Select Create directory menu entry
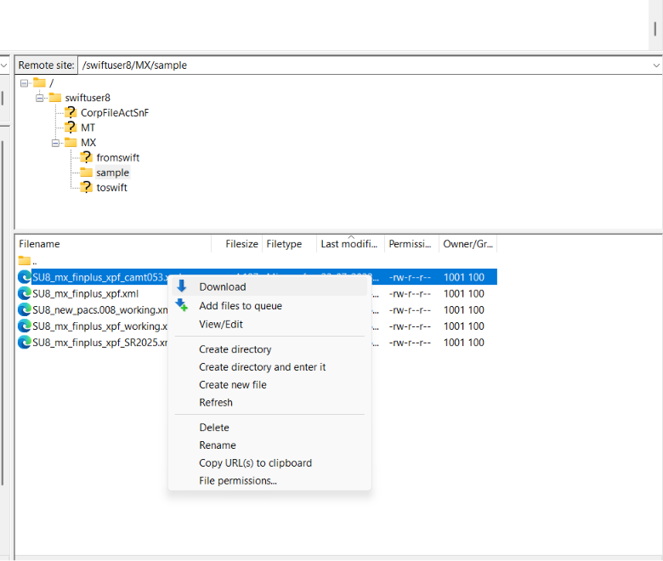Viewport: 663px width, 561px height. [x=269, y=349]
